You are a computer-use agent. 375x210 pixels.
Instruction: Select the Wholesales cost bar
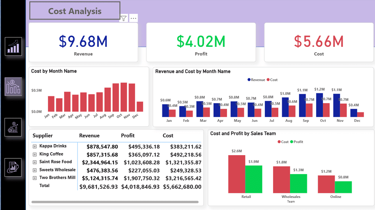click(282, 180)
